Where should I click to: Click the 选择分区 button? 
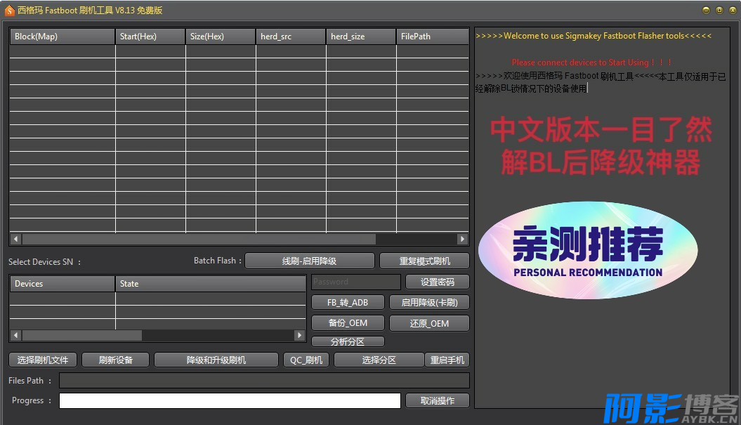(x=379, y=360)
